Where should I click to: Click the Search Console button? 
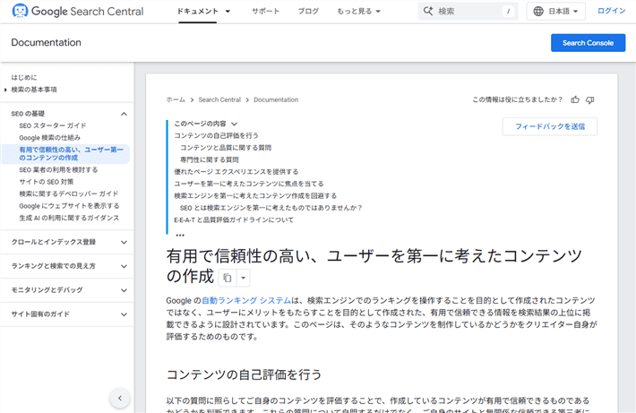pyautogui.click(x=588, y=43)
